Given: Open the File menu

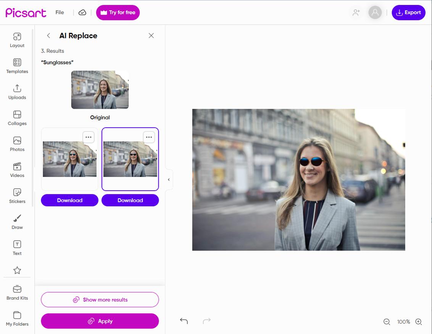Looking at the screenshot, I should 60,12.
